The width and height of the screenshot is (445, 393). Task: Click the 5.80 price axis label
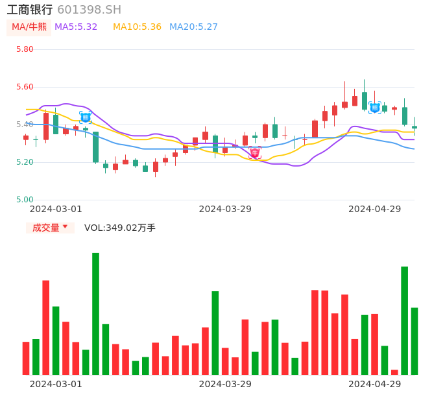25,49
